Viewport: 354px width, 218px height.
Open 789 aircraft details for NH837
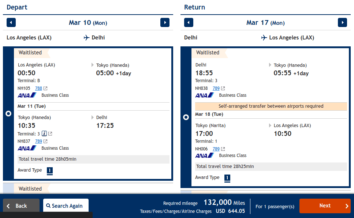click(x=38, y=141)
